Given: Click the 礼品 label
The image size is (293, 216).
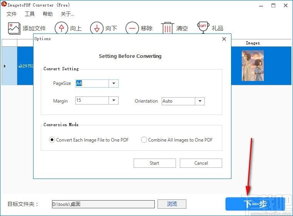Looking at the screenshot, I should tap(217, 28).
